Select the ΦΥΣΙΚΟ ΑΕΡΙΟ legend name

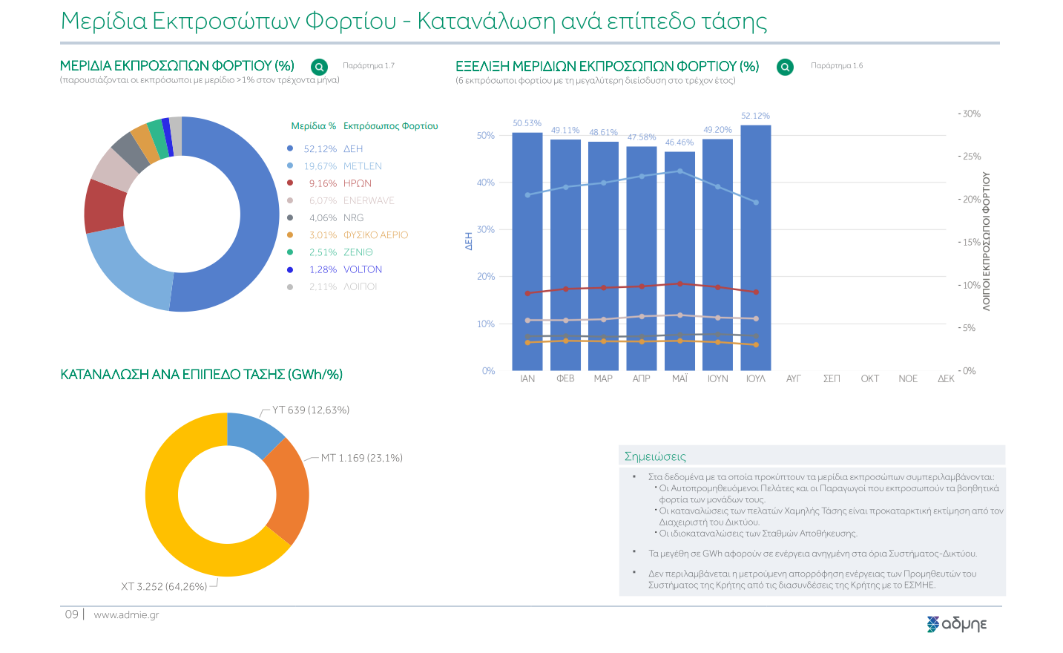click(x=376, y=235)
